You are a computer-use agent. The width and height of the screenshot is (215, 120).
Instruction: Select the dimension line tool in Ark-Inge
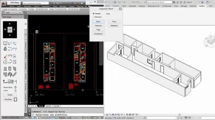[14, 82]
